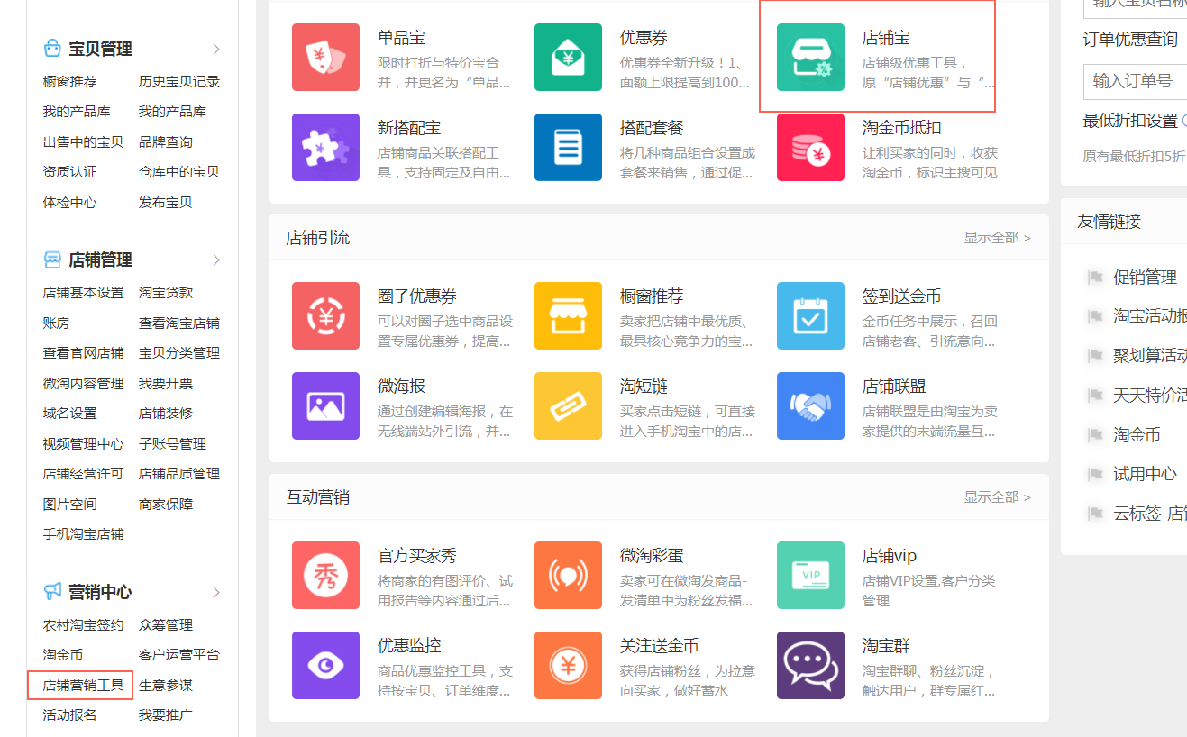Open 体检中心 link
Screen dimensions: 1187x737
tap(70, 203)
